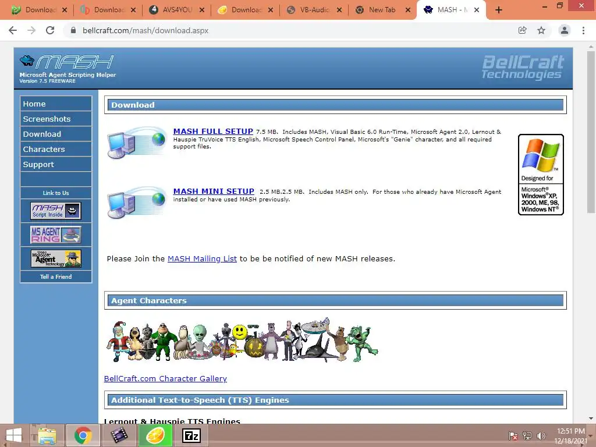Screen dimensions: 596x447
Task: Click the padlock site info icon
Action: click(x=73, y=30)
